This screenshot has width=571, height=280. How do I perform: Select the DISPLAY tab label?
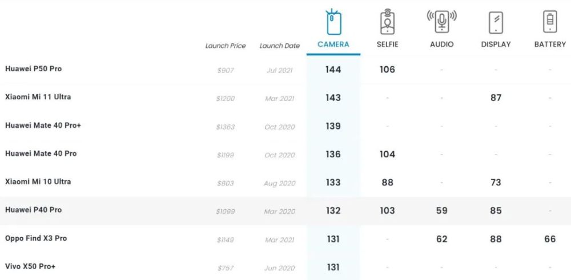(x=496, y=44)
